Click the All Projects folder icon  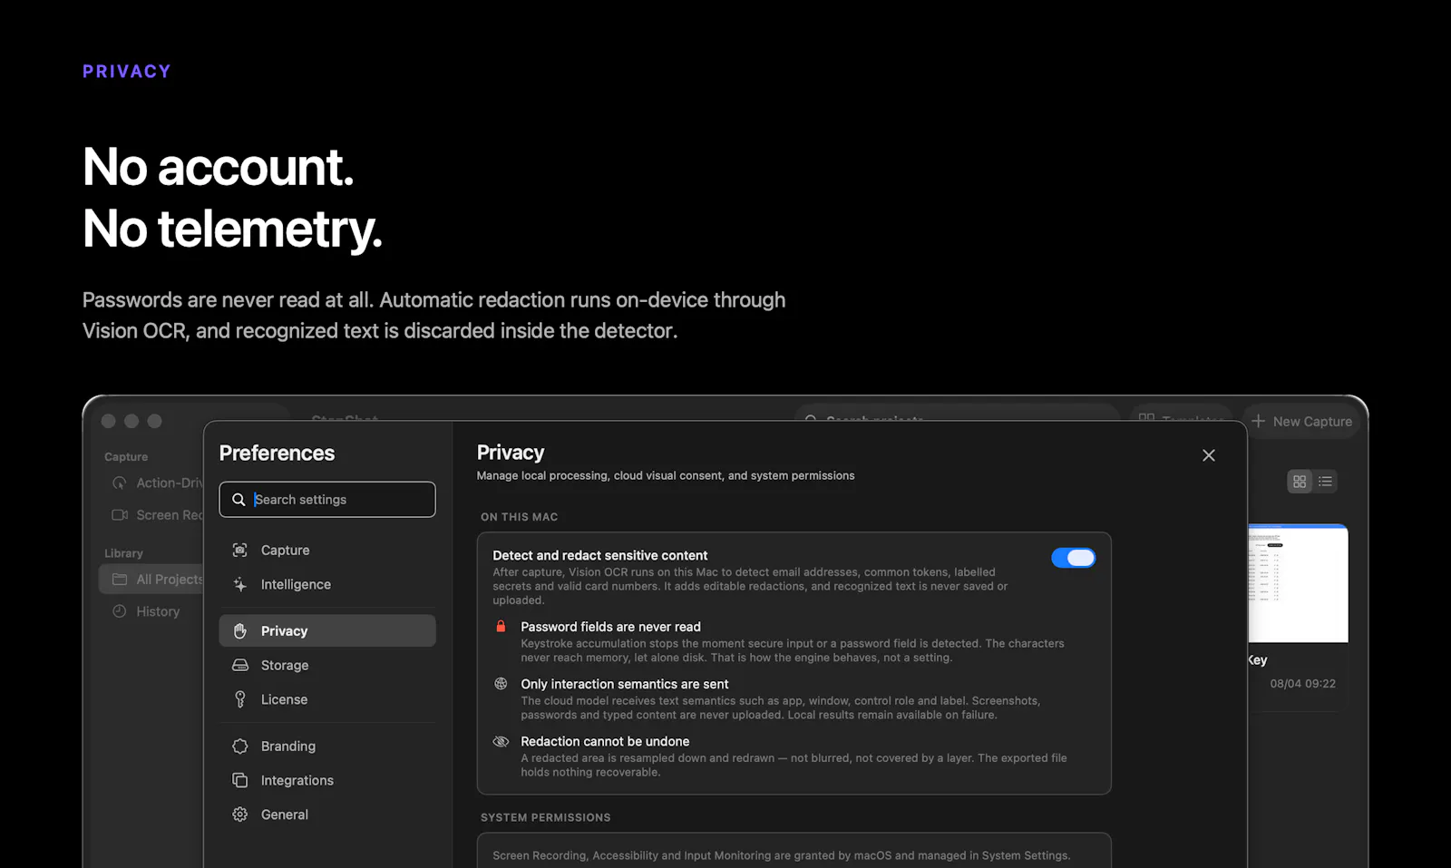click(120, 580)
